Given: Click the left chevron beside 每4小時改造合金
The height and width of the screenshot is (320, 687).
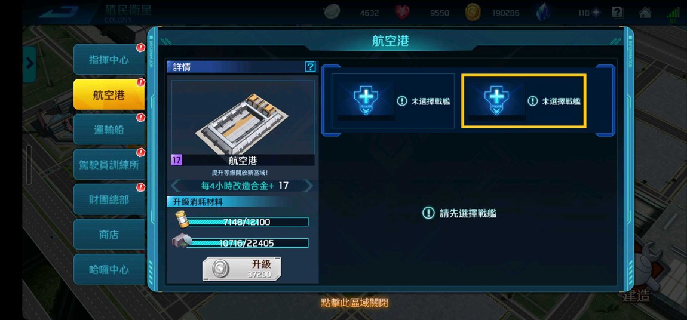Looking at the screenshot, I should coord(176,186).
